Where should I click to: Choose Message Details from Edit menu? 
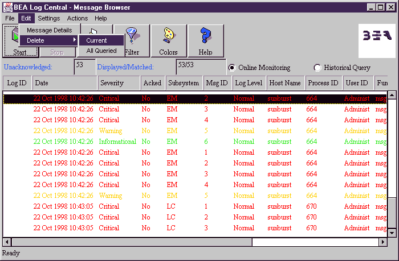click(x=50, y=30)
